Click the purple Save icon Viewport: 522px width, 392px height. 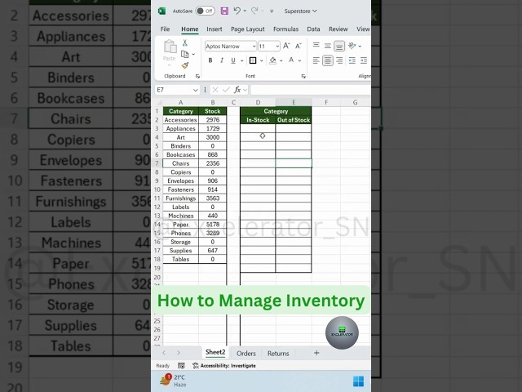225,11
